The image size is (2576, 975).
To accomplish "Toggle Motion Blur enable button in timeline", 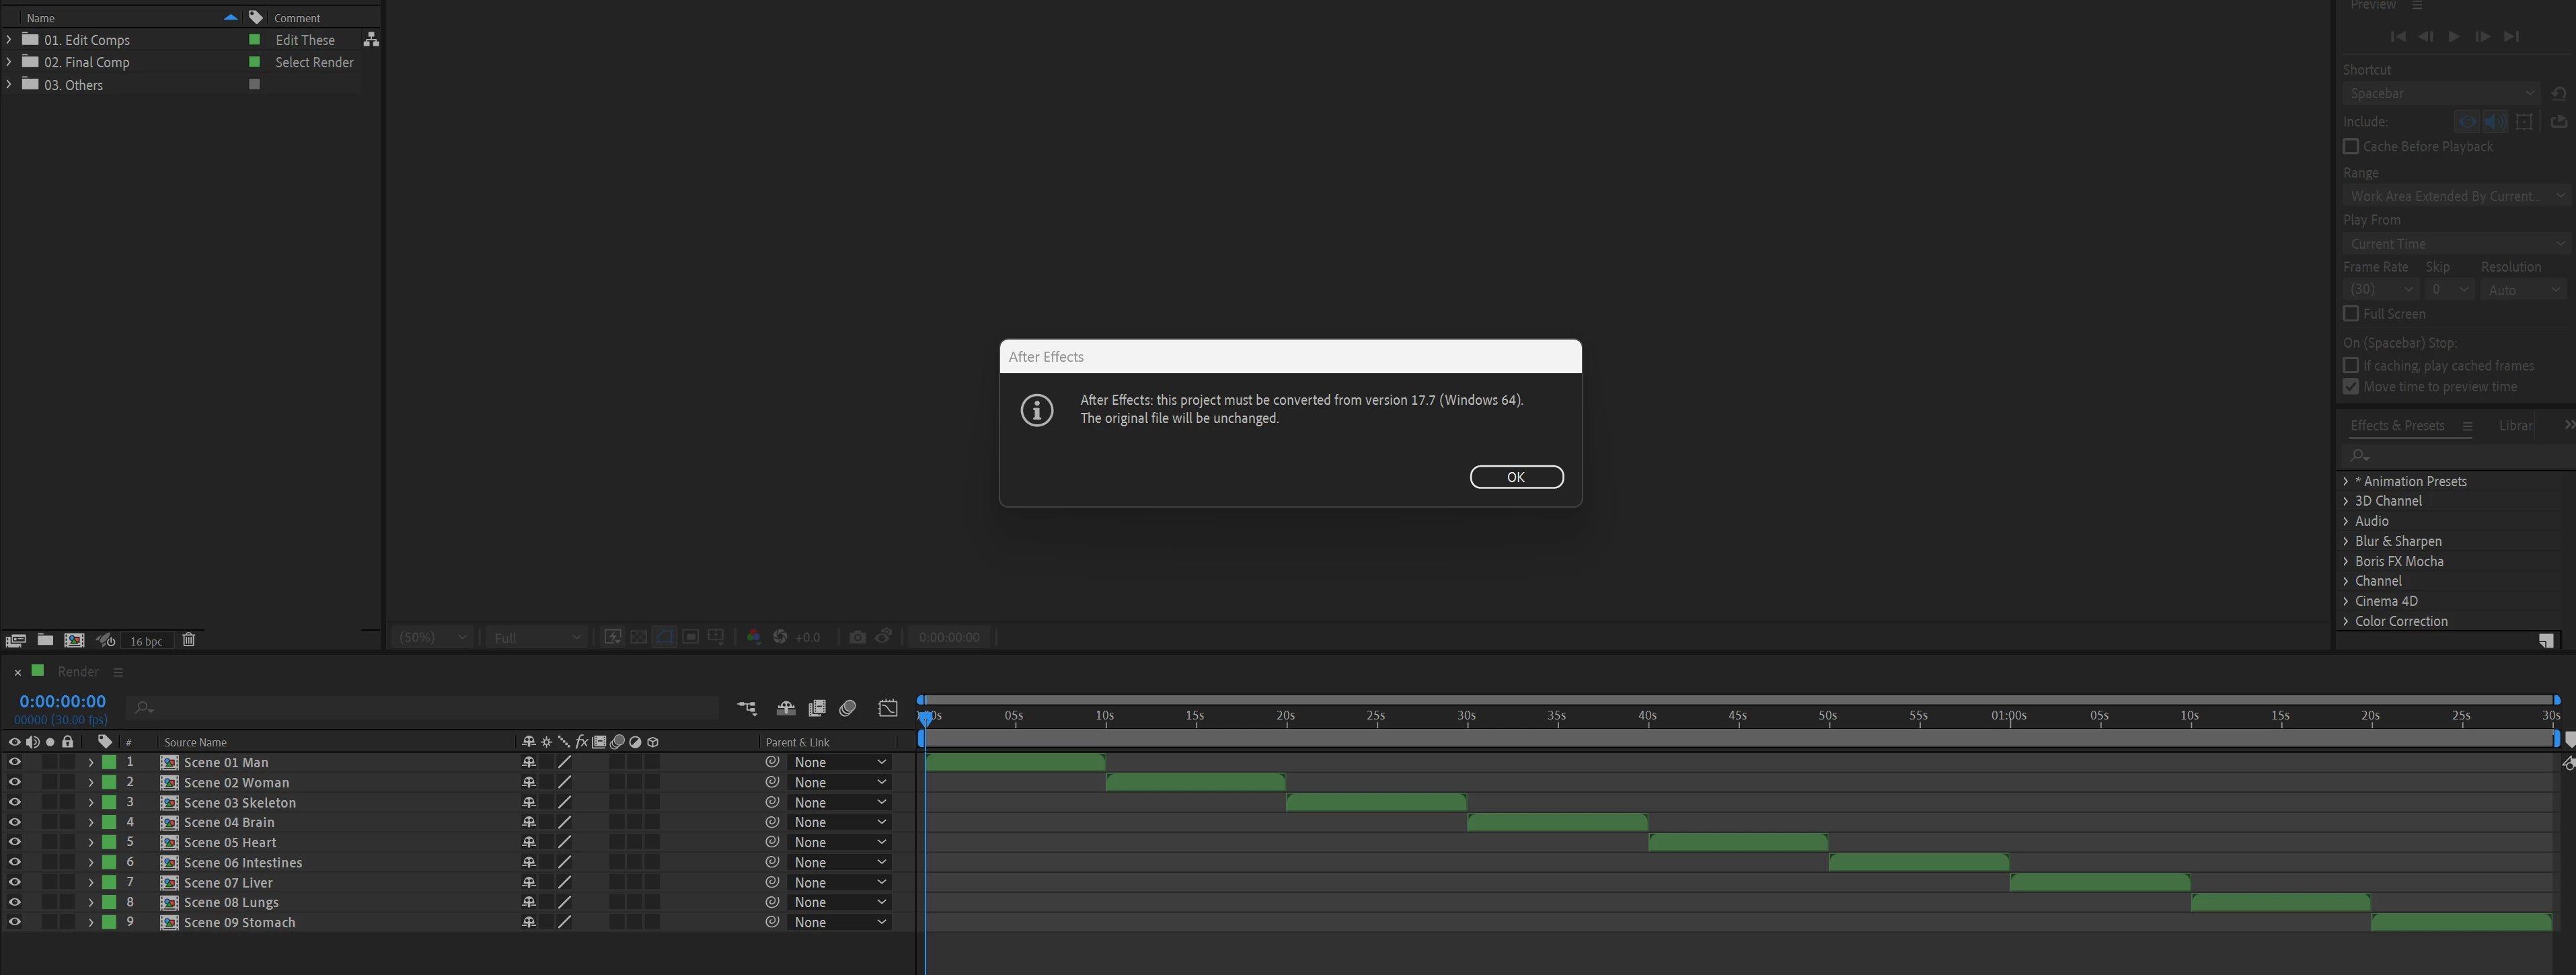I will (x=848, y=708).
